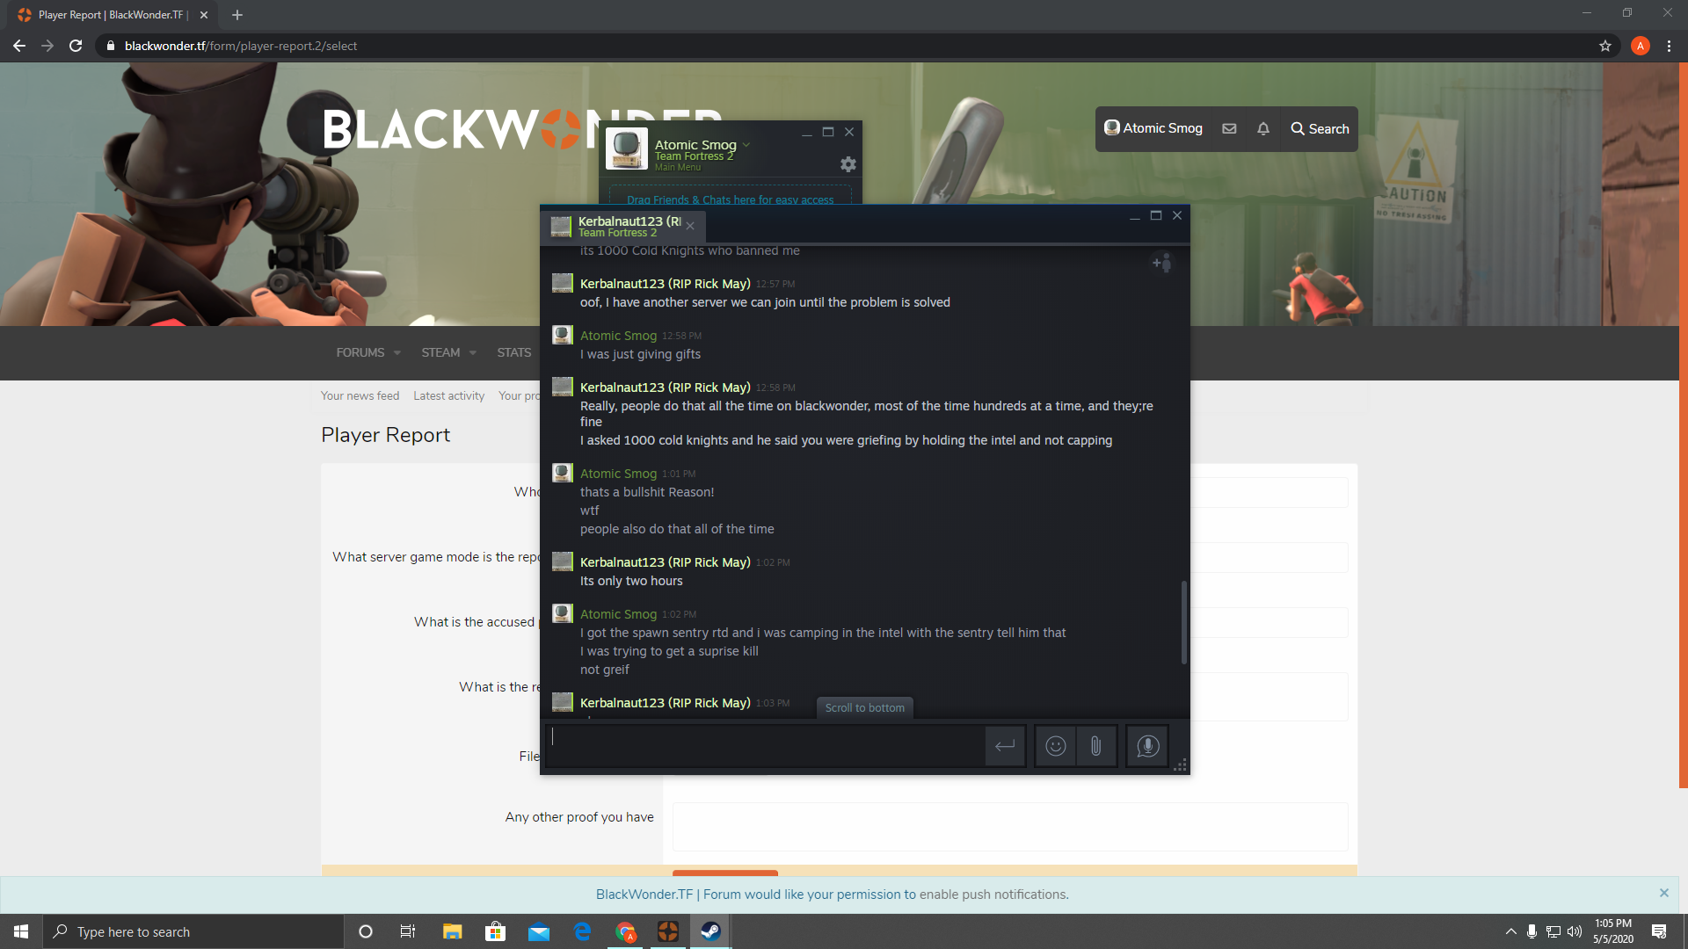The width and height of the screenshot is (1688, 949).
Task: Open the taskbar clock and date
Action: coord(1612,931)
